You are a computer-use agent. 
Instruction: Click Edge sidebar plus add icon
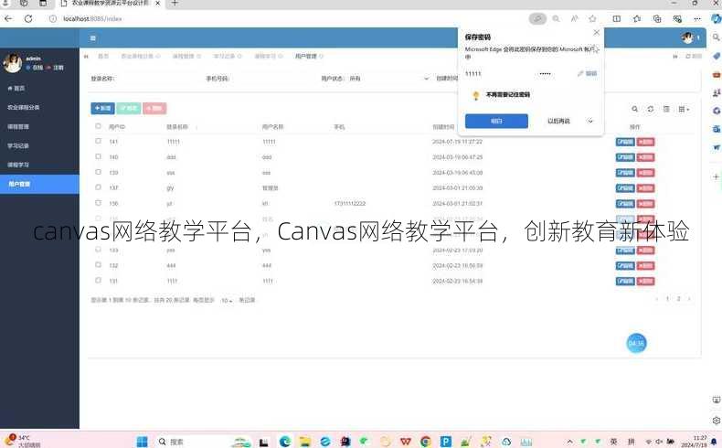point(716,176)
